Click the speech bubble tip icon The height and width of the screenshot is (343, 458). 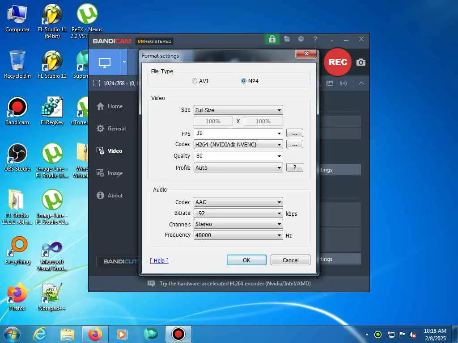[151, 284]
